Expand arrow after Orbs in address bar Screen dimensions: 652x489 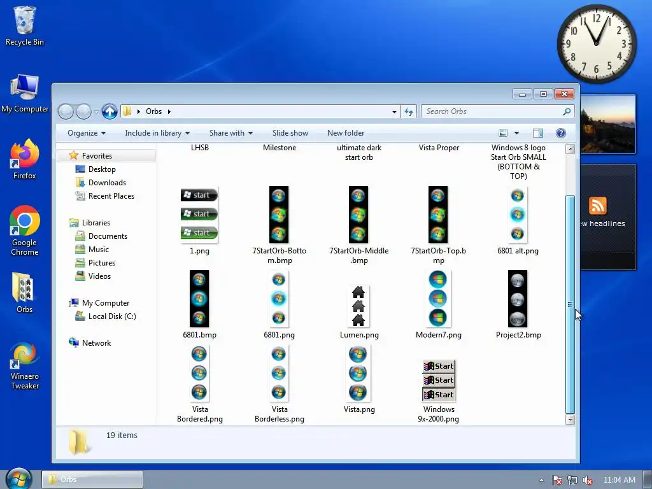pyautogui.click(x=169, y=111)
